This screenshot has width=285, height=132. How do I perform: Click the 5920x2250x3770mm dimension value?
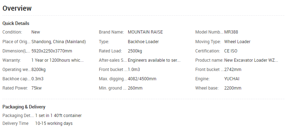click(52, 51)
